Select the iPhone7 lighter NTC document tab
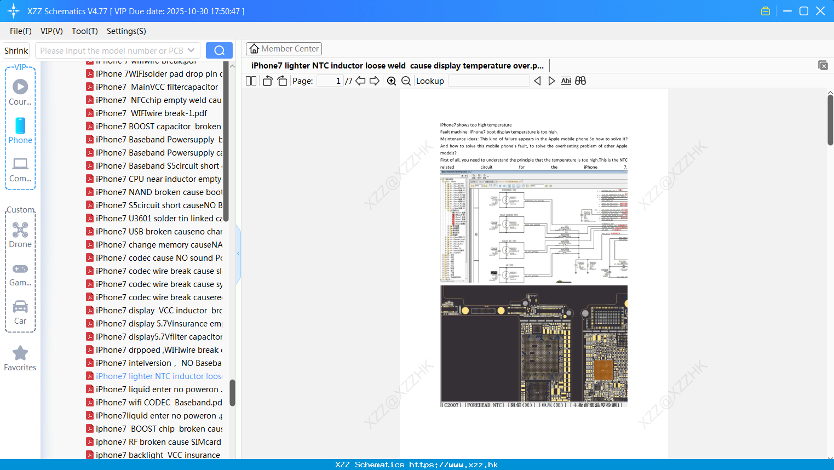Image resolution: width=834 pixels, height=470 pixels. pyautogui.click(x=398, y=65)
